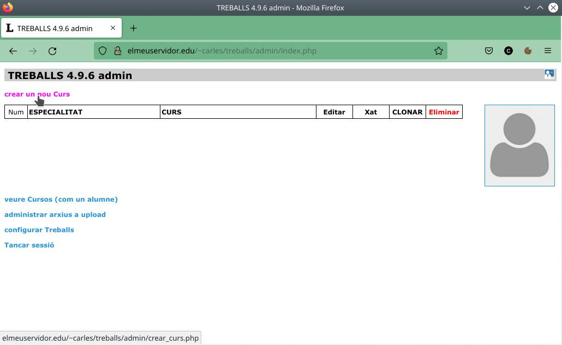Open the tracking protection shield icon
Screen dimensions: 562x345
pyautogui.click(x=103, y=51)
